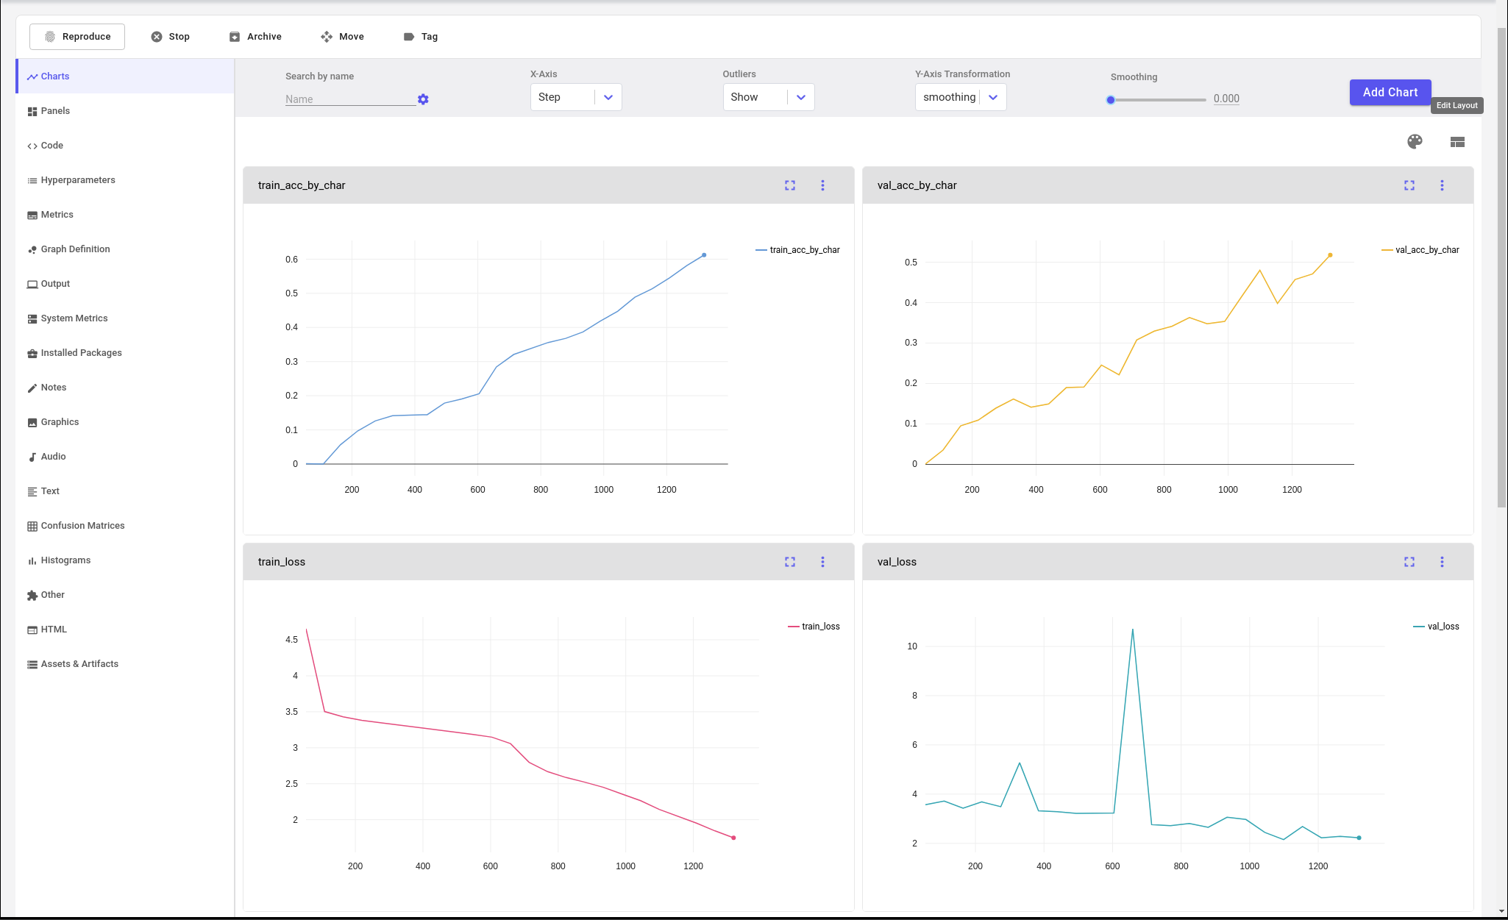The height and width of the screenshot is (920, 1508).
Task: Open the Panels tab
Action: coord(125,111)
